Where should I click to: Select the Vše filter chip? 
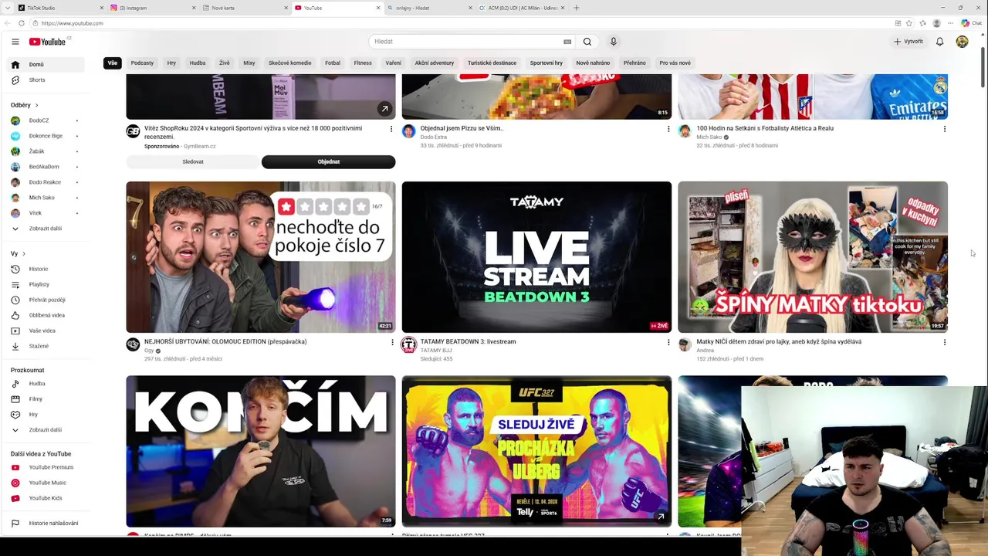coord(113,63)
